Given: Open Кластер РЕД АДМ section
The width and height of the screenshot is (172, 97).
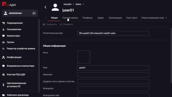Looking at the screenshot, I should click(16, 75).
